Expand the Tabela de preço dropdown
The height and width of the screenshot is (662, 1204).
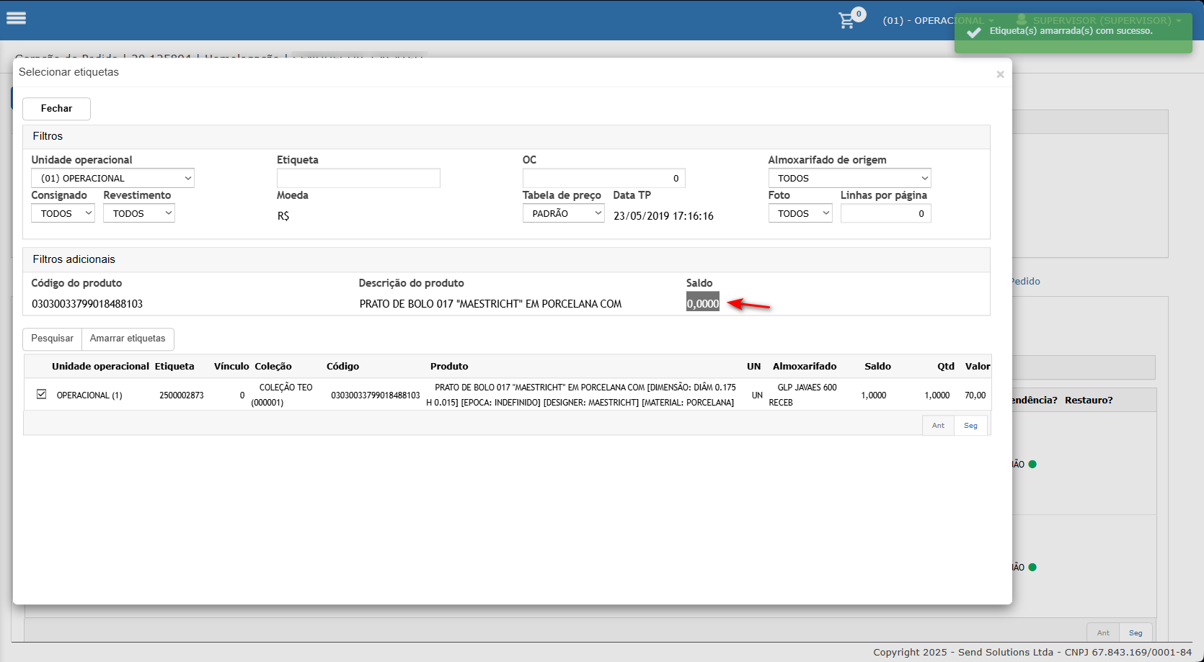[563, 213]
